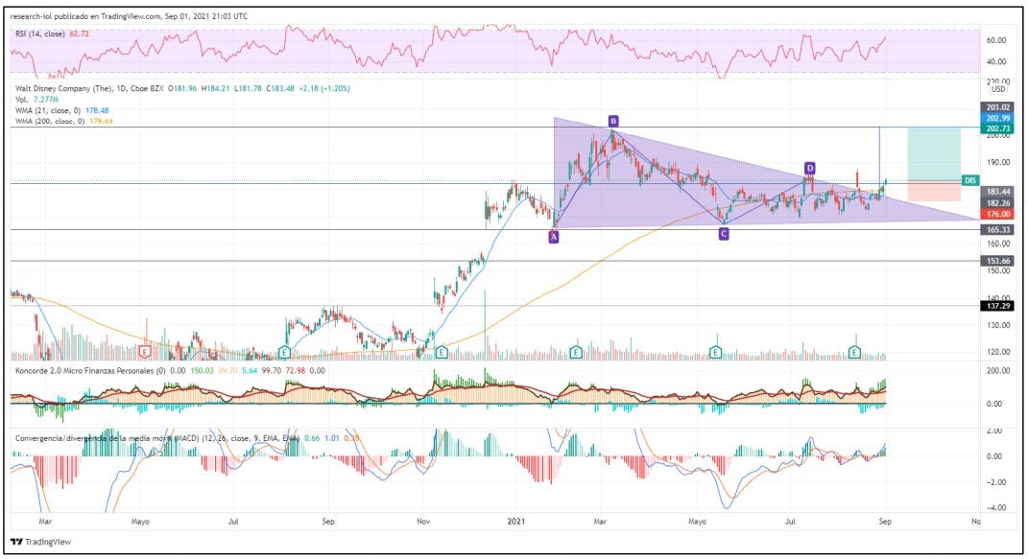Click the pattern point label B
The width and height of the screenshot is (1028, 559).
pyautogui.click(x=613, y=121)
